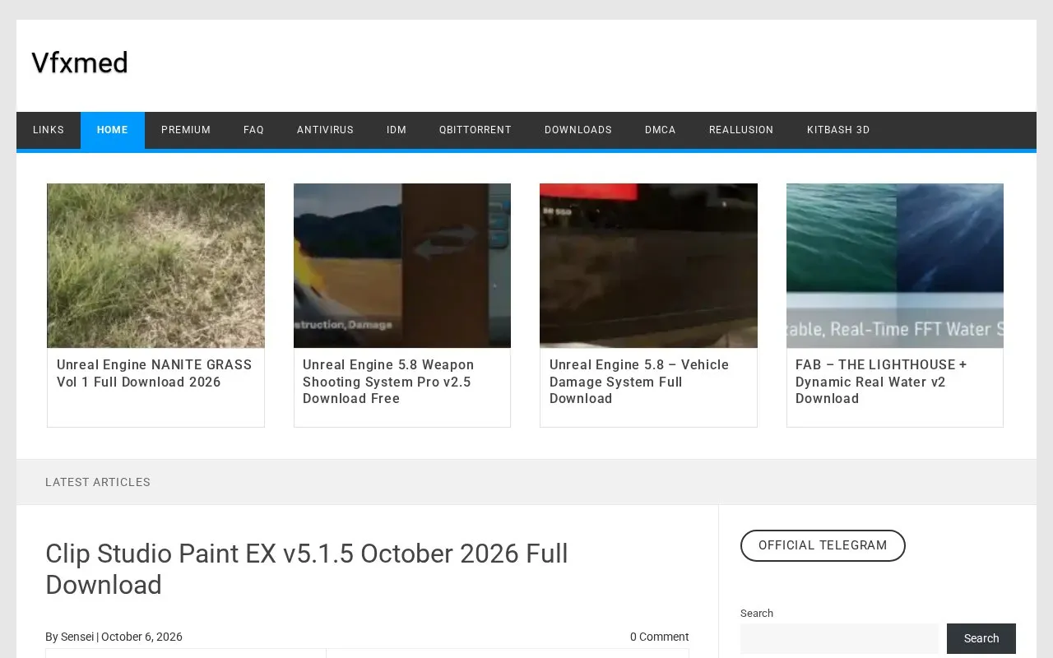The image size is (1053, 658).
Task: Jump to the 0 Comment link
Action: 660,637
